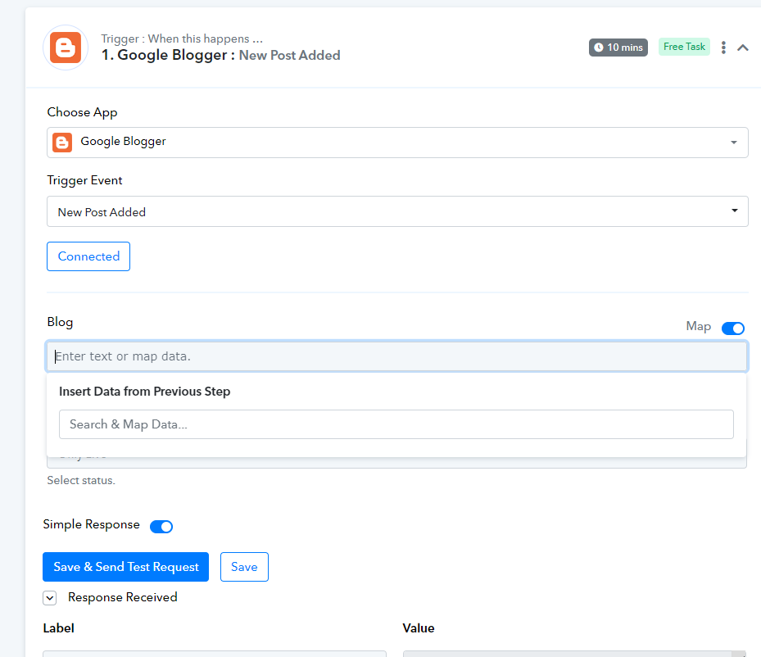The width and height of the screenshot is (761, 657).
Task: Click the Label column header
Action: 59,628
